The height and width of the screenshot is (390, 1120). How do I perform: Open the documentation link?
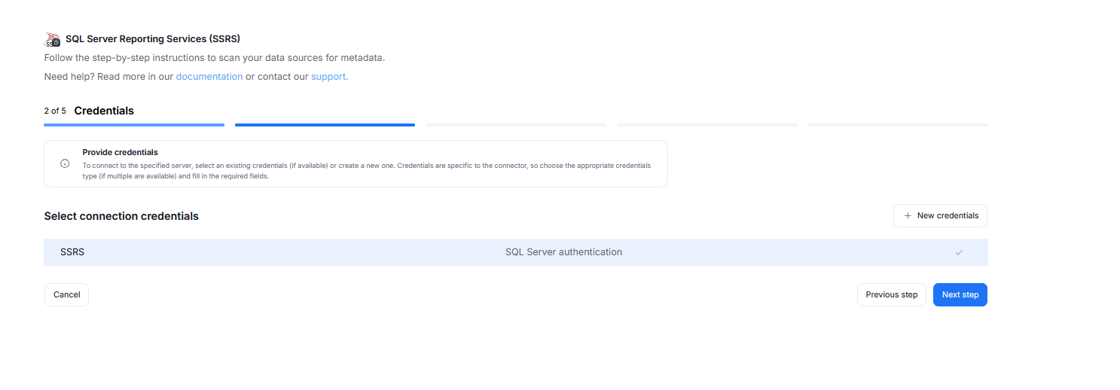coord(209,77)
